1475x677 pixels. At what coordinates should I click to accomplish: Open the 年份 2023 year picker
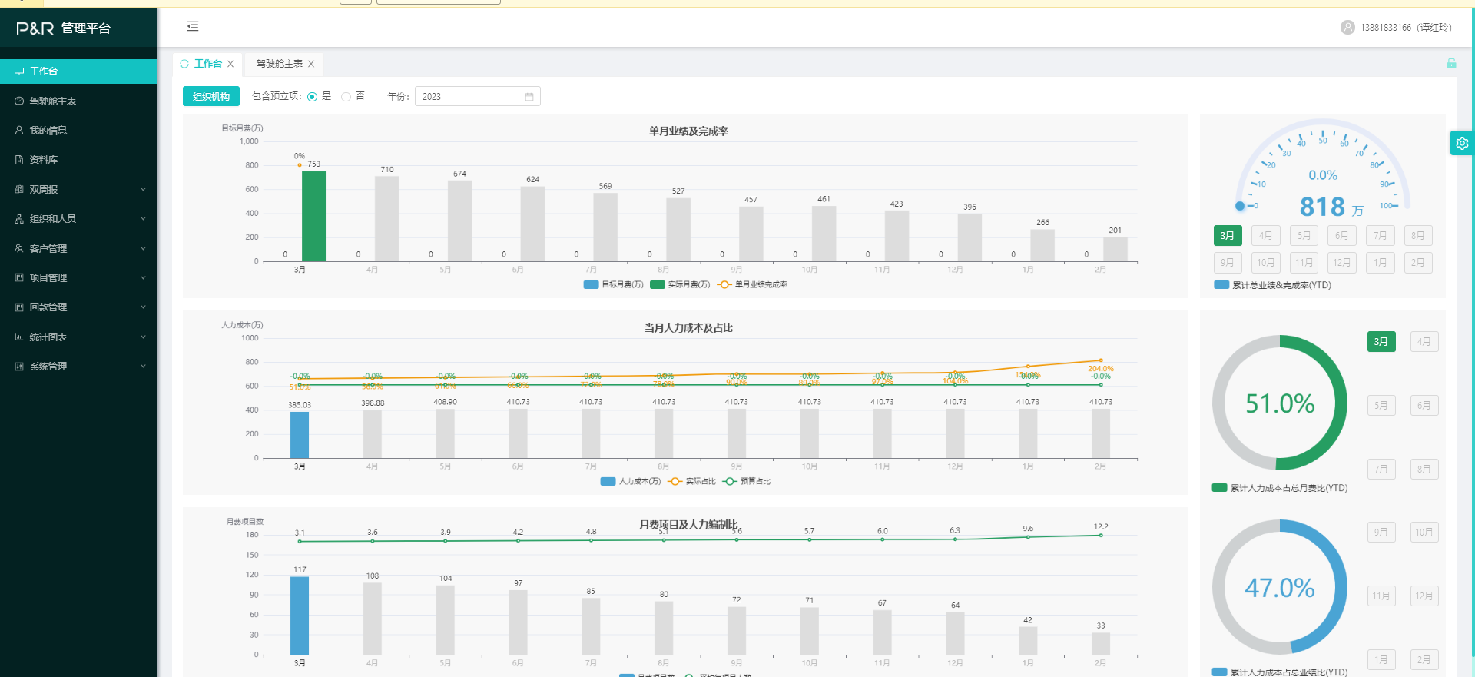[x=477, y=97]
